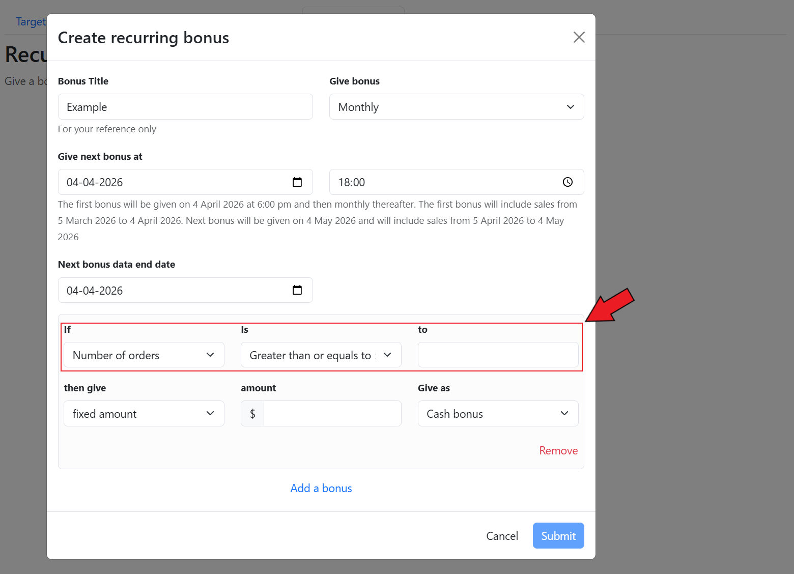The height and width of the screenshot is (574, 794).
Task: Click the Target link behind the dialog
Action: (x=31, y=22)
